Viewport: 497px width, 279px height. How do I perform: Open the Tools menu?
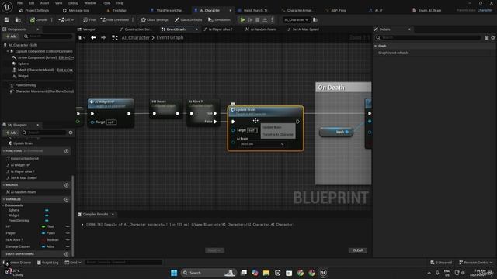tap(106, 3)
